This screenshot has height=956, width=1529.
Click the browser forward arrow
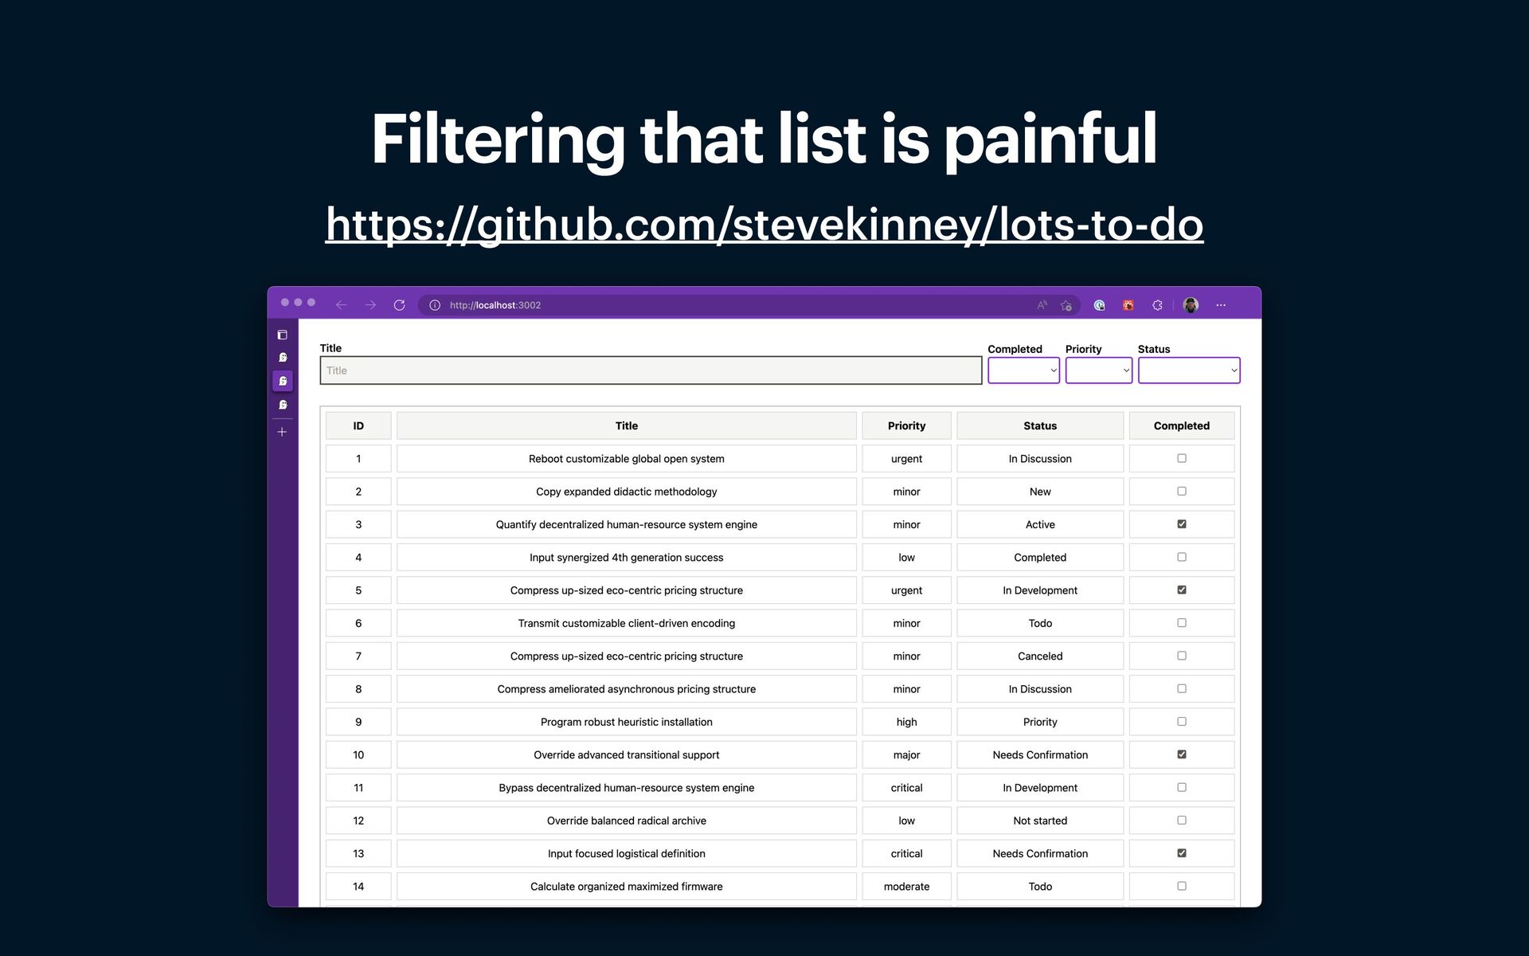click(x=370, y=305)
